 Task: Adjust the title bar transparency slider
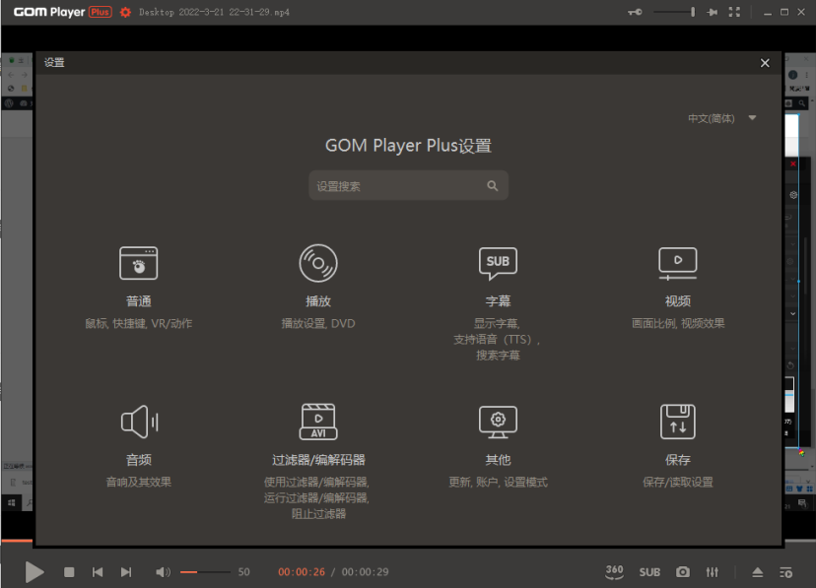674,12
